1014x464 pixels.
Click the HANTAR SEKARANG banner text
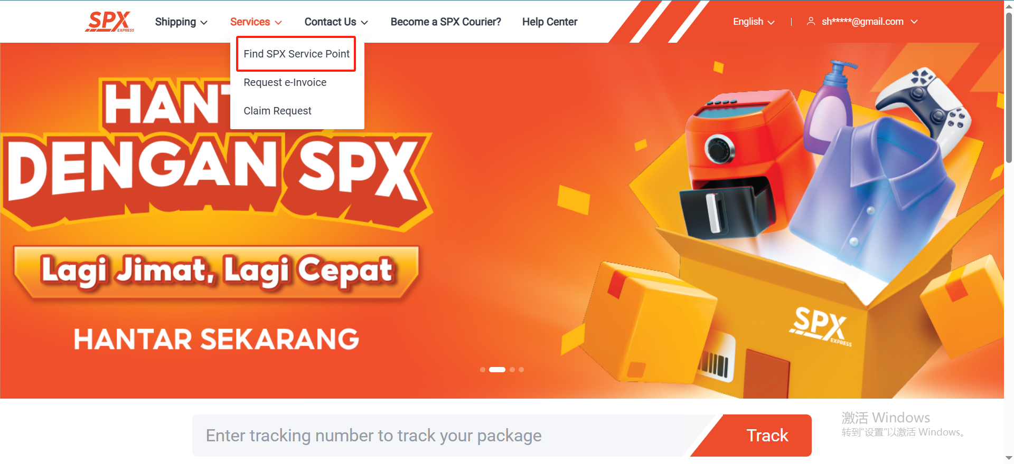(x=217, y=339)
